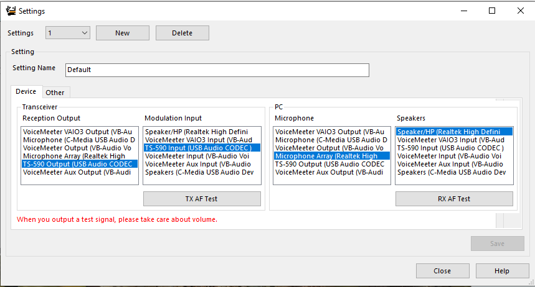535x287 pixels.
Task: Click the greyed Save button
Action: pyautogui.click(x=498, y=244)
